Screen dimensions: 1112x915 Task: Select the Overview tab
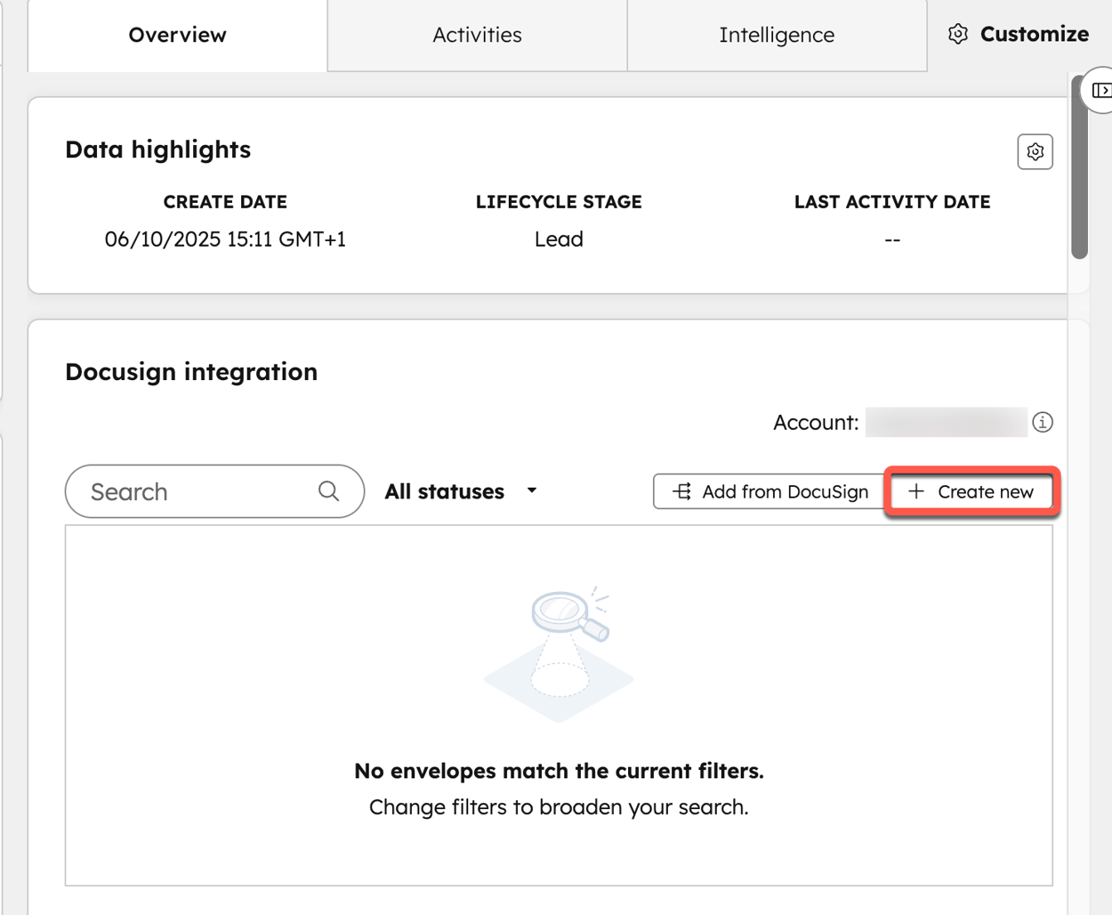(x=177, y=35)
